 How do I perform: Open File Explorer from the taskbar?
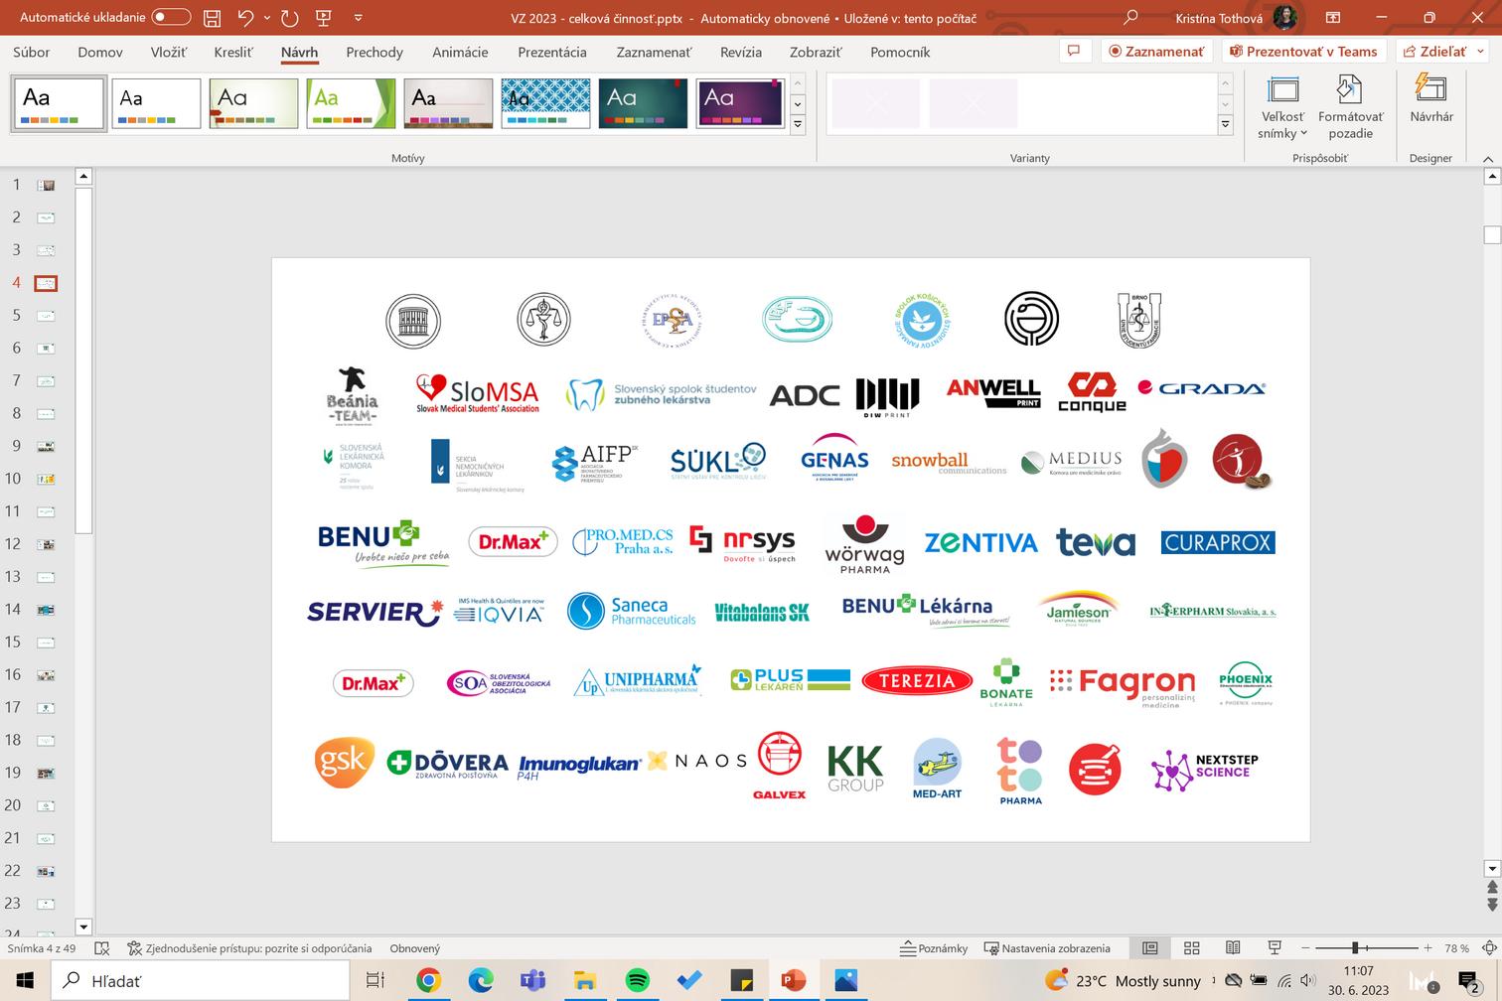pos(585,981)
